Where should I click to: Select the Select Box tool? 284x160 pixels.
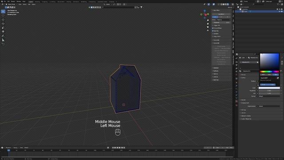click(3, 12)
